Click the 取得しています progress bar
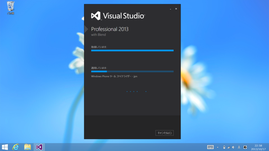Image resolution: width=269 pixels, height=151 pixels. [x=132, y=51]
